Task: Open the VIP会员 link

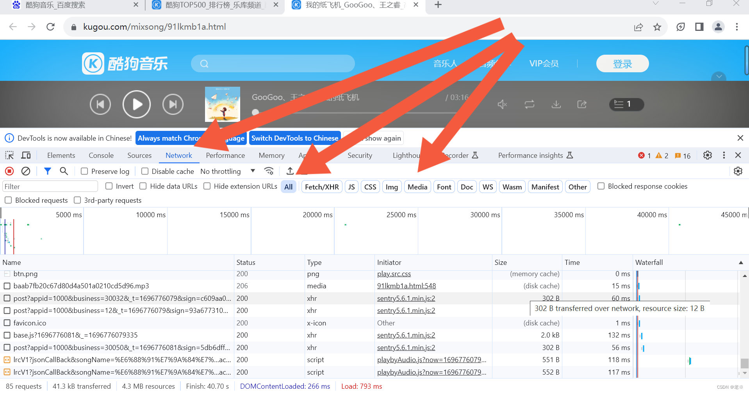Action: (x=544, y=64)
